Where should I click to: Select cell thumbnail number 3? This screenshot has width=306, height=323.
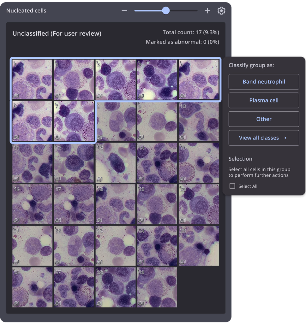click(x=116, y=79)
